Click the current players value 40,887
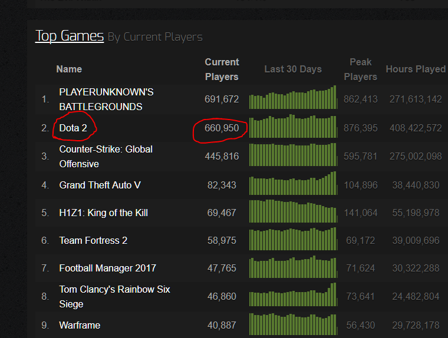 click(222, 325)
